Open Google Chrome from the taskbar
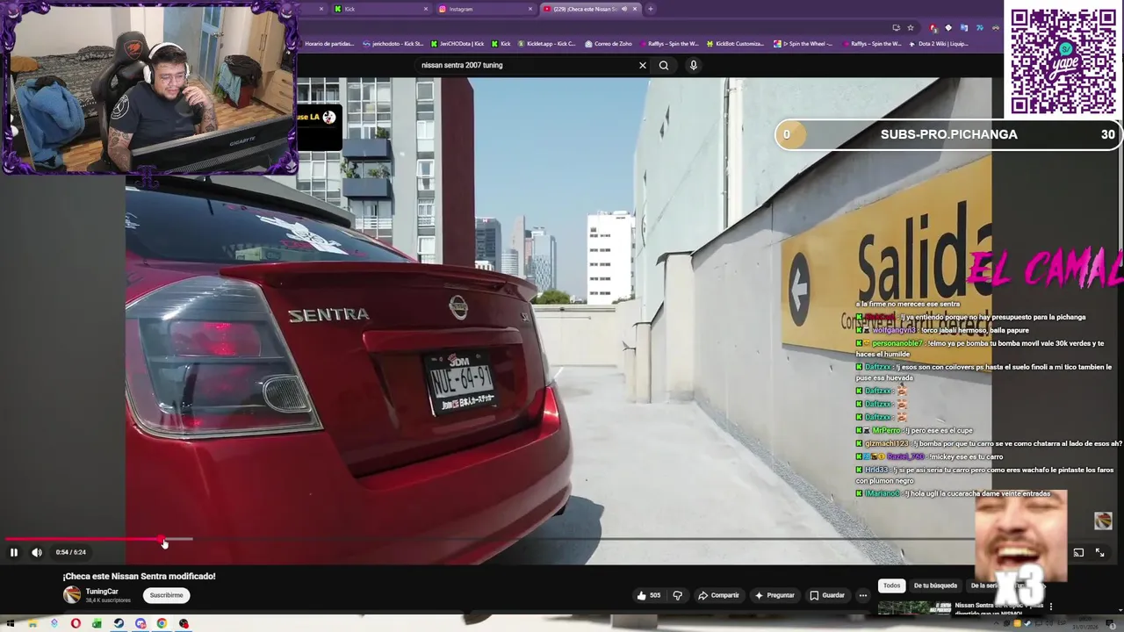Image resolution: width=1124 pixels, height=632 pixels. (x=162, y=623)
